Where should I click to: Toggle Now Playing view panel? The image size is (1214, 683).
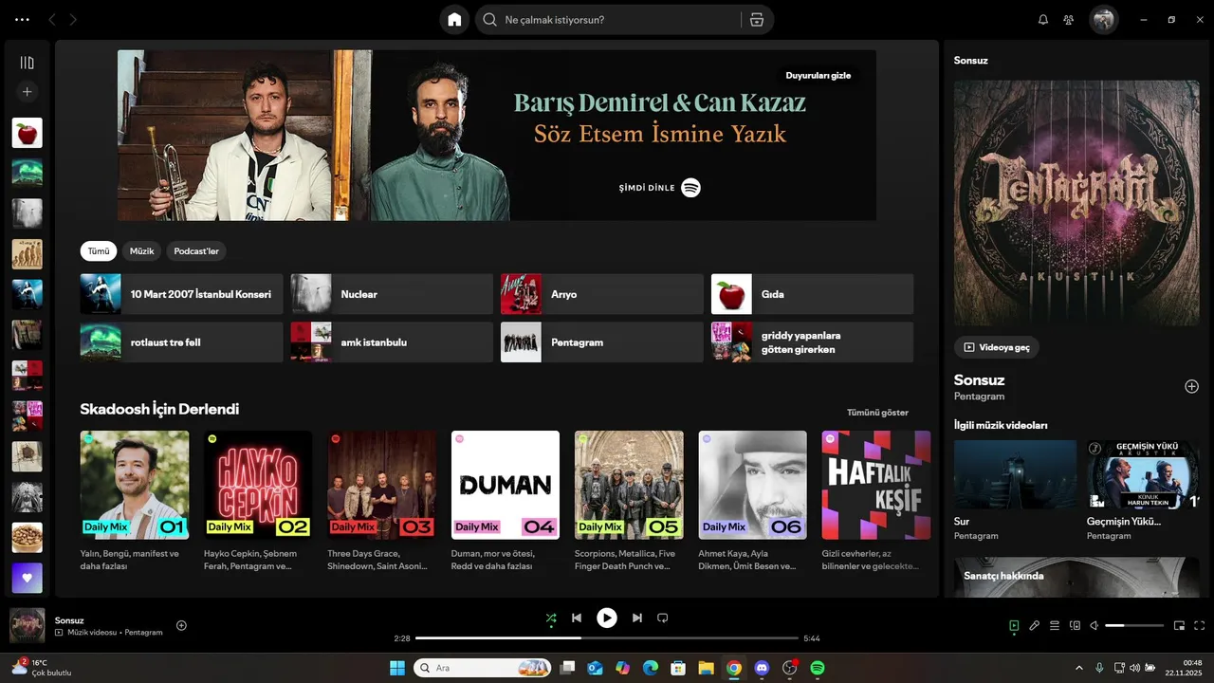coord(1014,625)
